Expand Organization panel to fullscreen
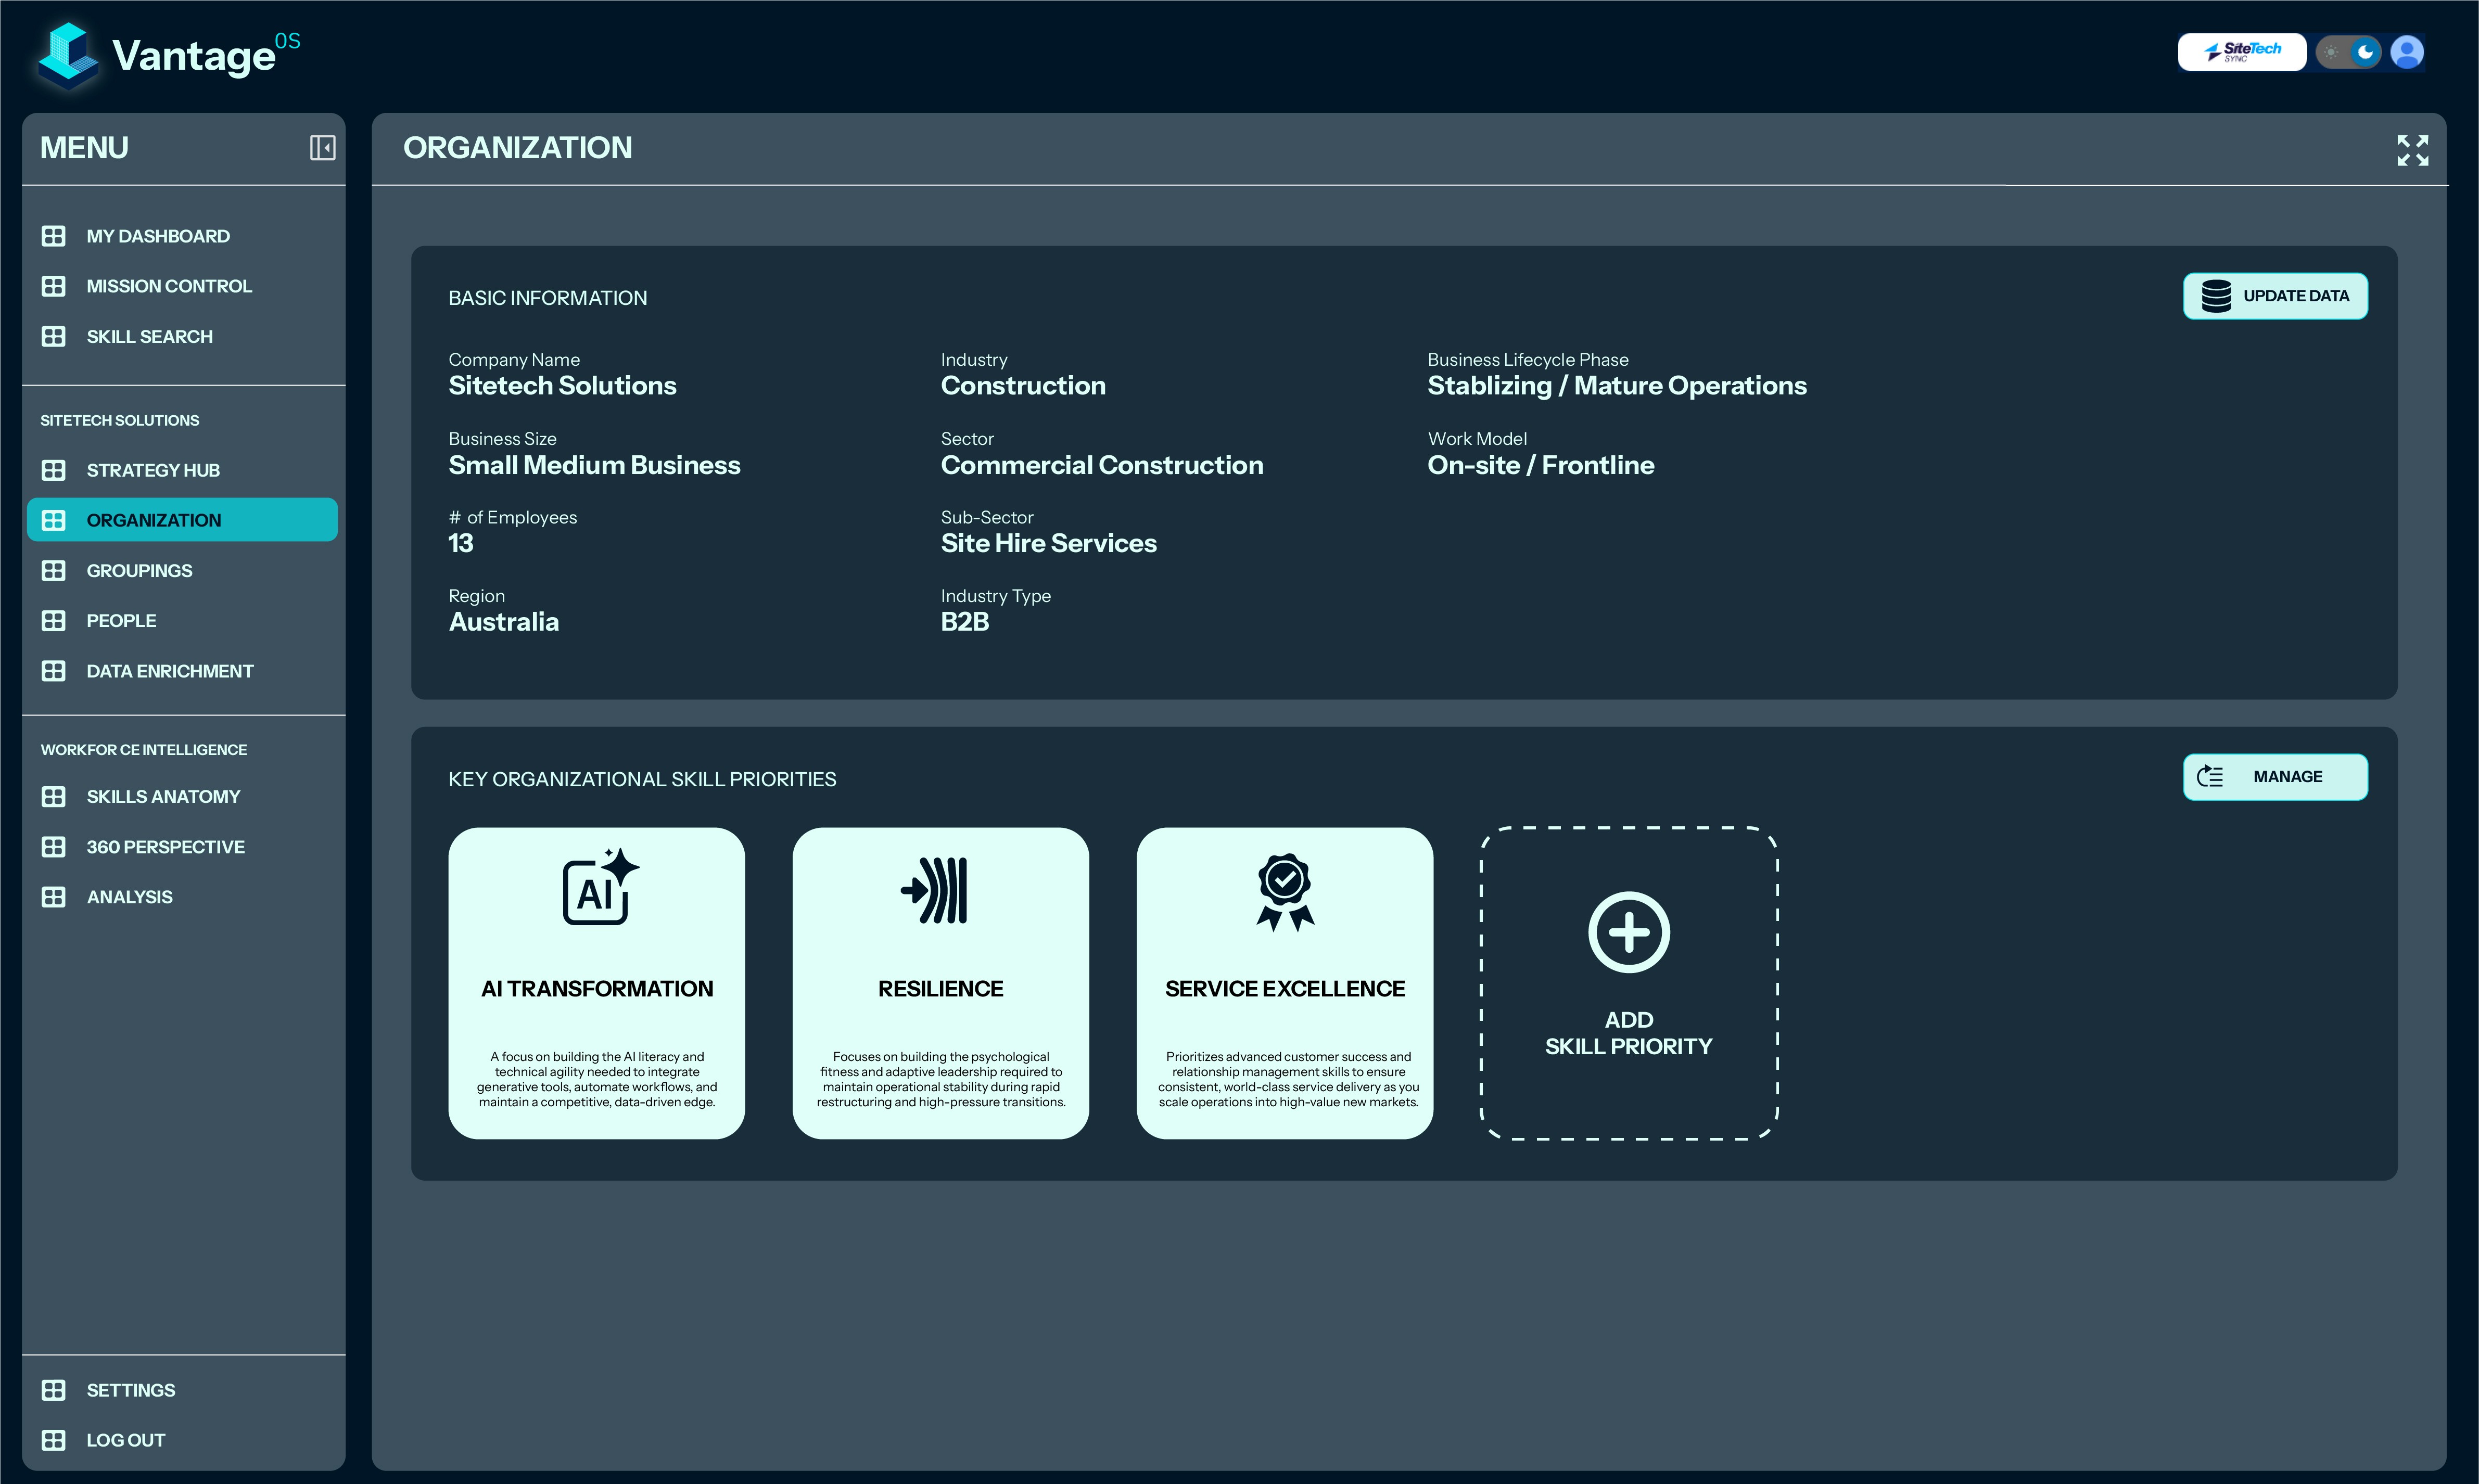The width and height of the screenshot is (2479, 1484). pos(2412,150)
